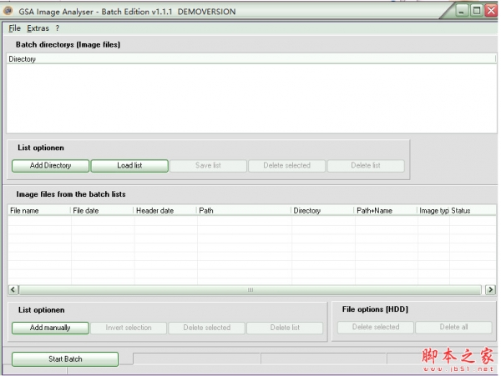
Task: Click Delete list next to Add manually row
Action: tap(285, 328)
